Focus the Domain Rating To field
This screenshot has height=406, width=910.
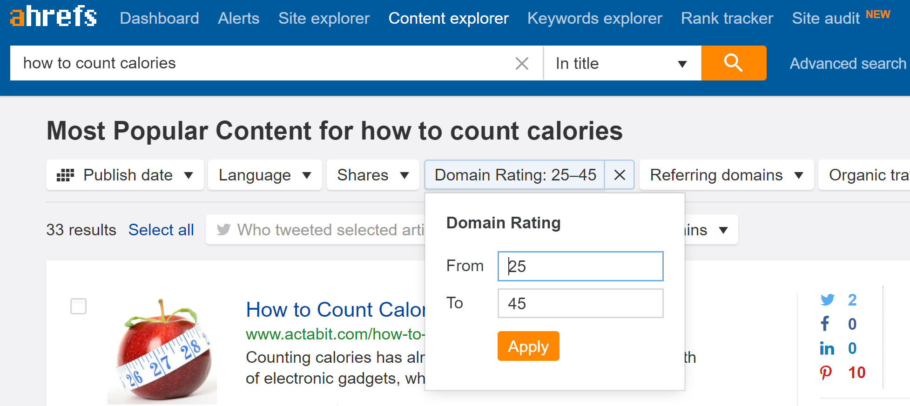click(580, 303)
